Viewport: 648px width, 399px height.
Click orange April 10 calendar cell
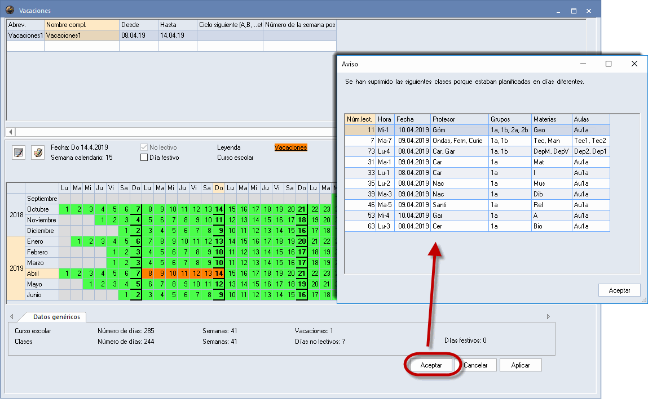coord(172,274)
